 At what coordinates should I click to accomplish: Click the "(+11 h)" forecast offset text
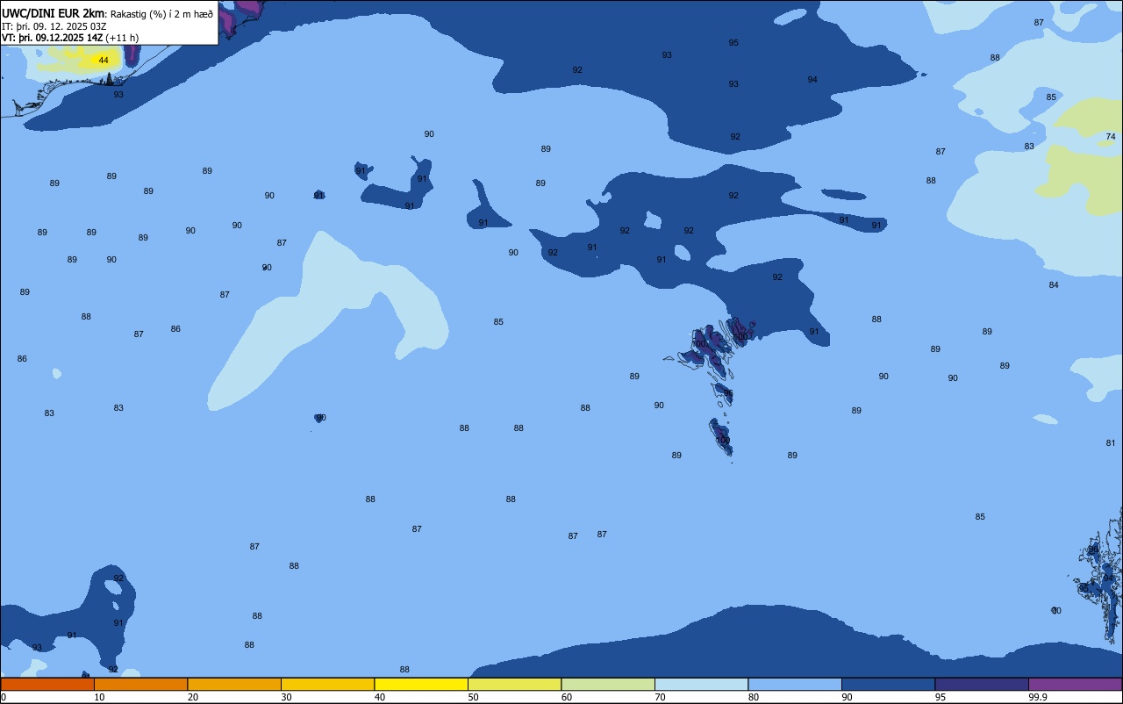coord(122,38)
